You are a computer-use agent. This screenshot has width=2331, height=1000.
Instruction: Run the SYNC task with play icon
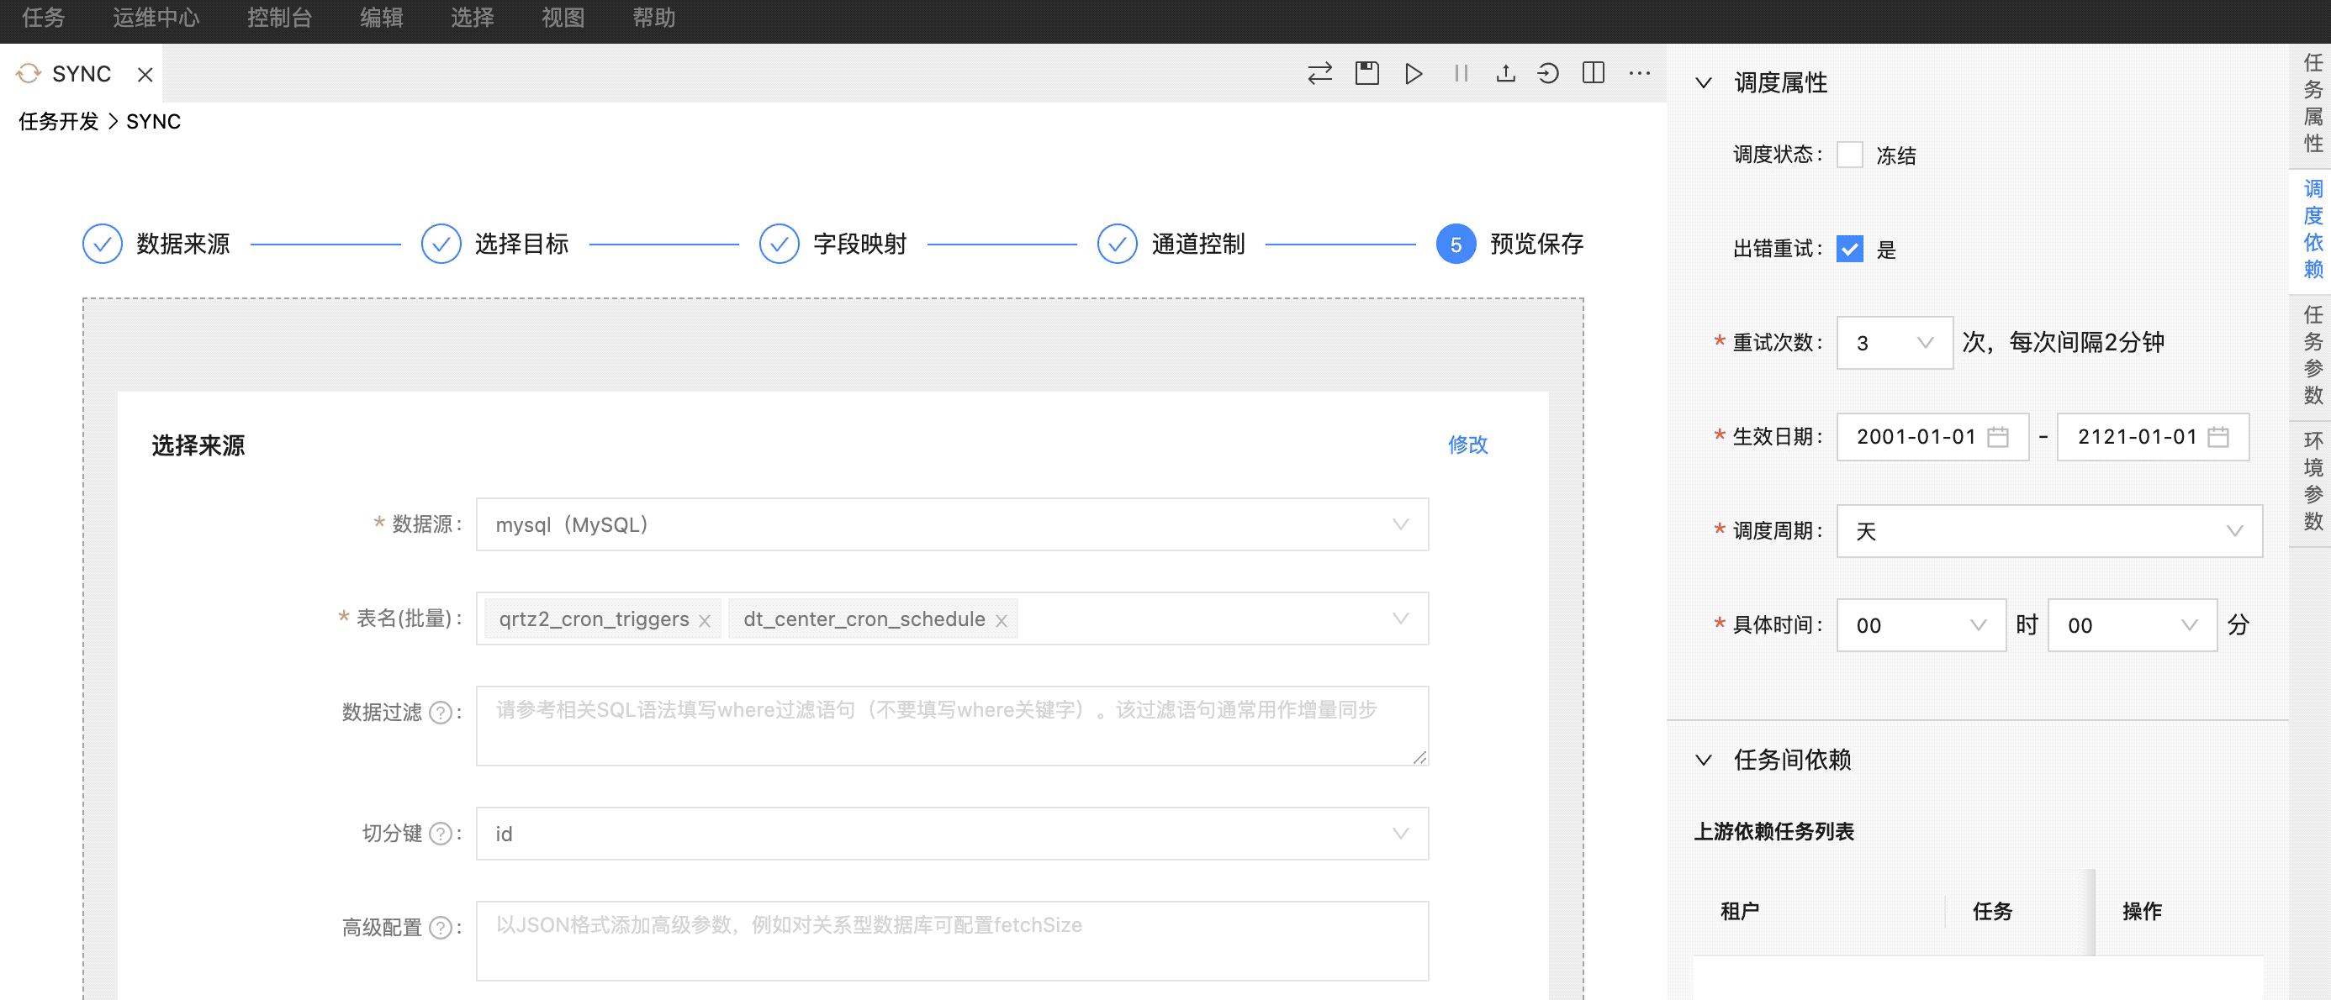[x=1414, y=73]
